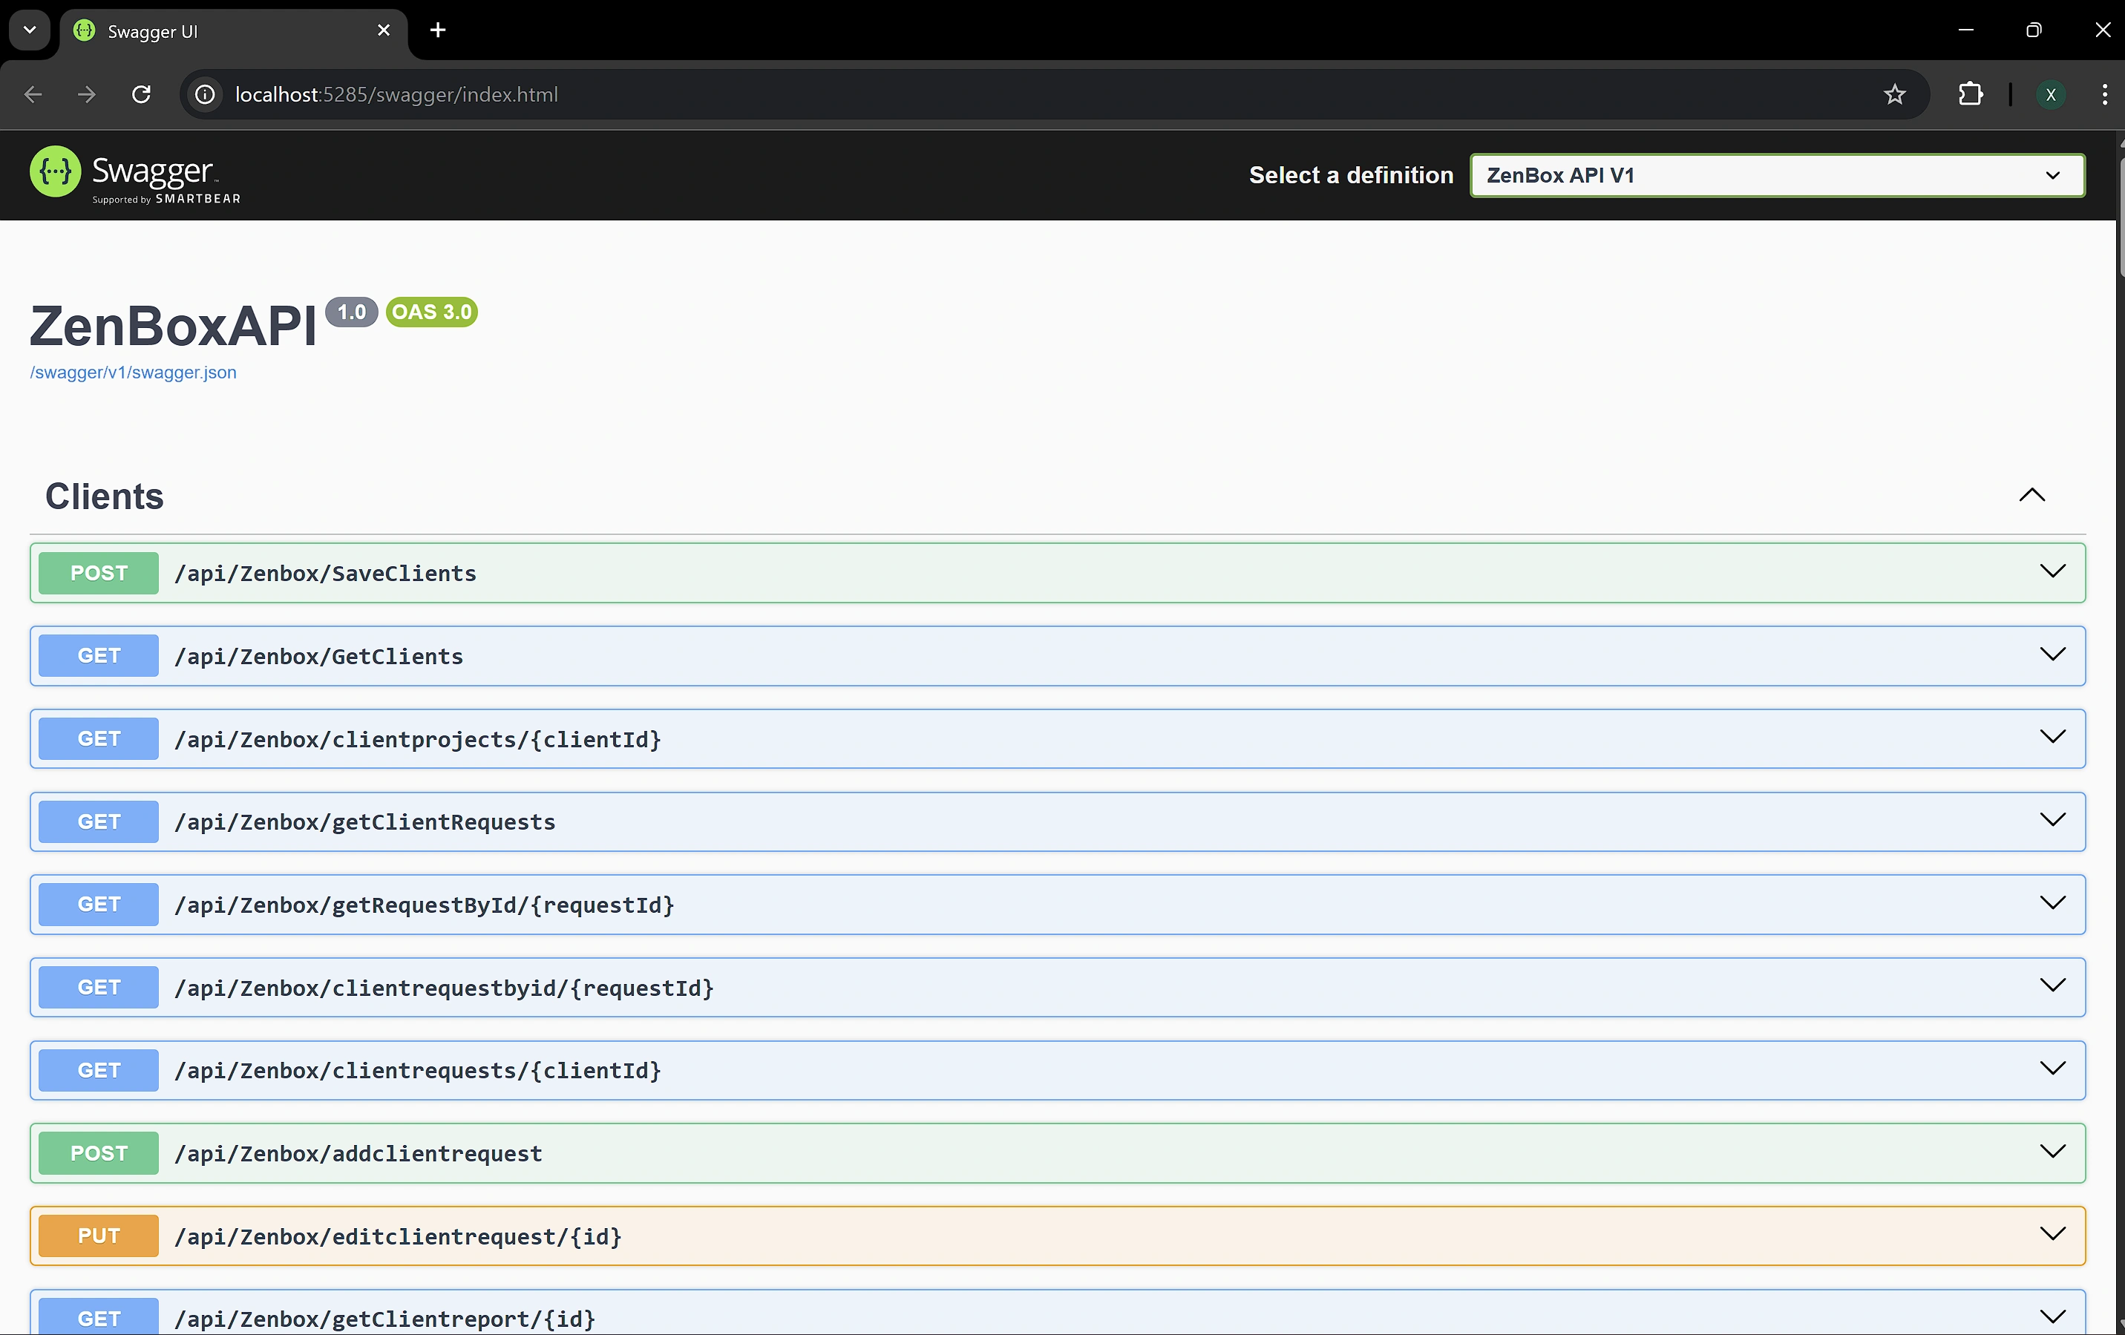Close the Swagger UI tab
The image size is (2125, 1335).
click(384, 30)
